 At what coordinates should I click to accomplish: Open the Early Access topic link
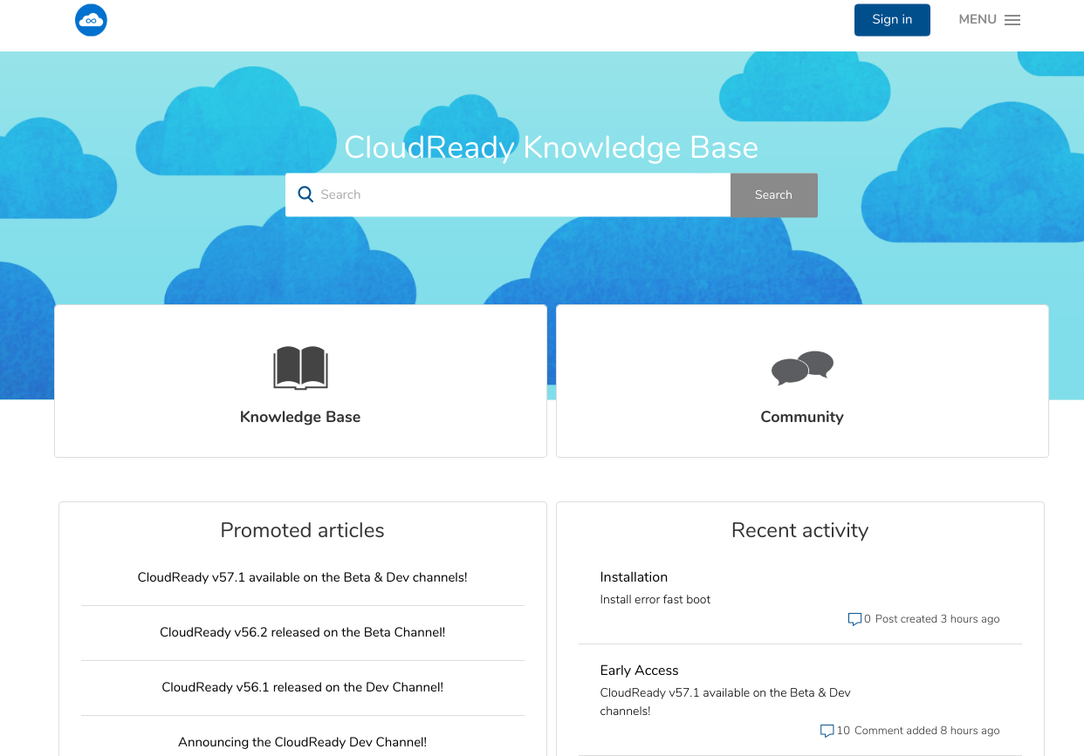click(639, 671)
